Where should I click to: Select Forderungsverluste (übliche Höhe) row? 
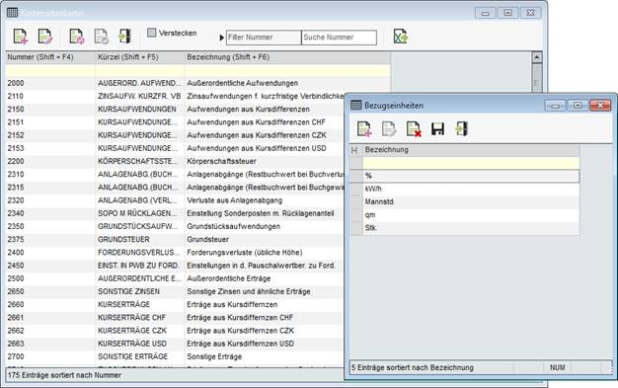point(175,253)
